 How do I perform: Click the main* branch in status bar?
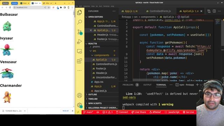tap(88, 112)
